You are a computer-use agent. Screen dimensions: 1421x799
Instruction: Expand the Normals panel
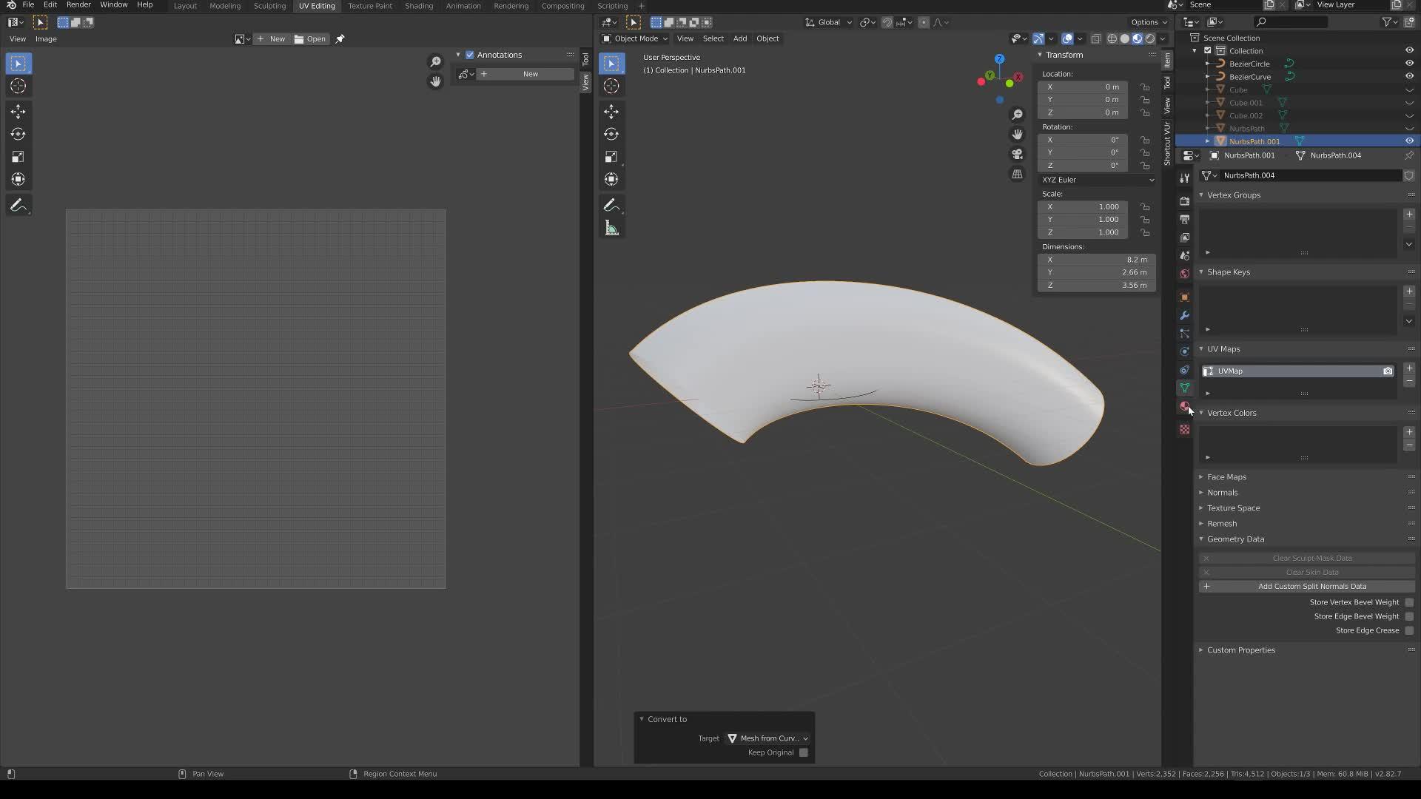pyautogui.click(x=1222, y=493)
